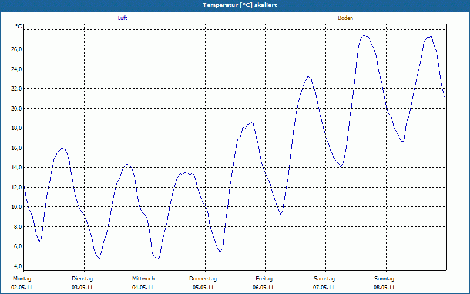Click the 6,0 y-axis value
Image resolution: width=470 pixels, height=294 pixels.
click(x=18, y=246)
